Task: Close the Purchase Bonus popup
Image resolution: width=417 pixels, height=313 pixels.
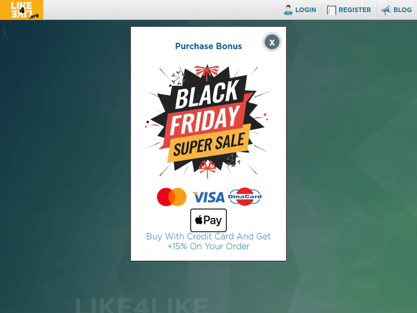Action: click(272, 42)
